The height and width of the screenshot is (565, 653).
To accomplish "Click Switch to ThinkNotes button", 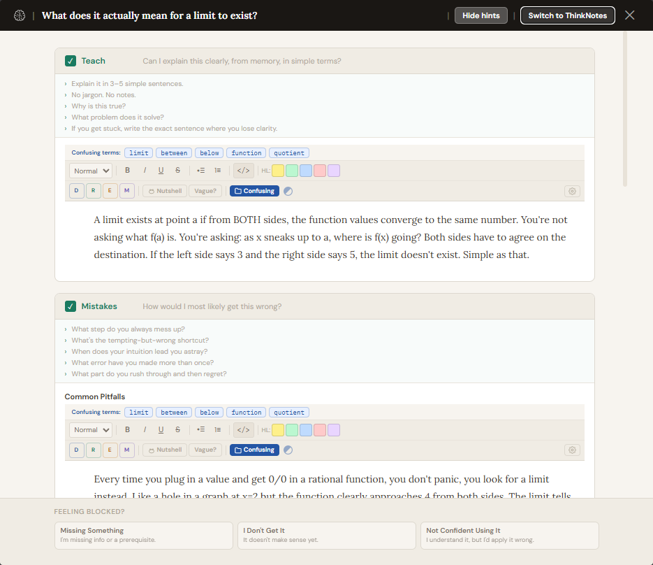I will pyautogui.click(x=567, y=15).
